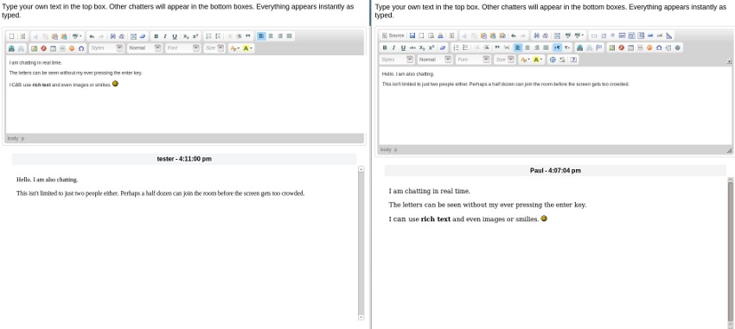Select 'p' element path in right editor
This screenshot has width=735, height=329.
point(396,149)
